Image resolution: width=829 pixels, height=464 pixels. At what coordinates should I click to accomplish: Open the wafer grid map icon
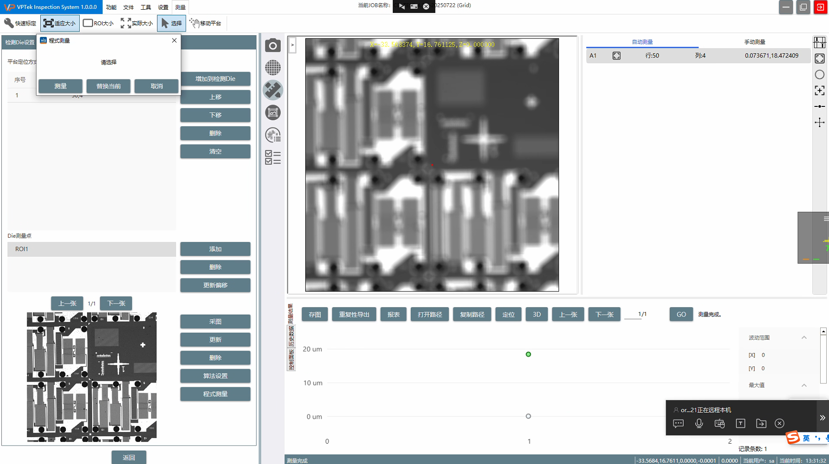[x=273, y=68]
